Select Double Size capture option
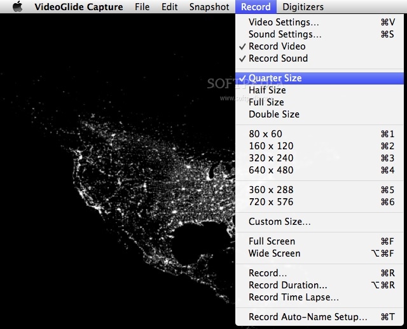This screenshot has width=407, height=329. click(x=273, y=114)
